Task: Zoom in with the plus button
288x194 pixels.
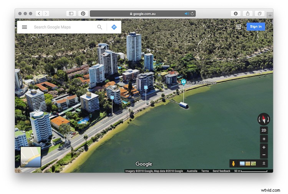Action: (x=264, y=148)
